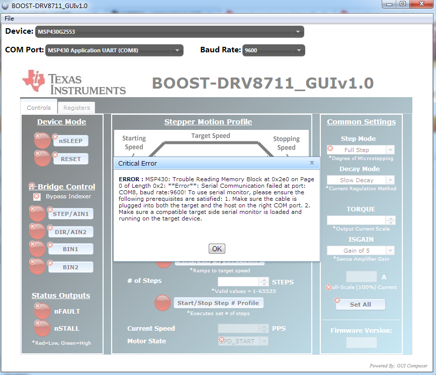Maximize the BOOST-DRV8711 GUI window
The image size is (436, 375).
tap(403, 4)
